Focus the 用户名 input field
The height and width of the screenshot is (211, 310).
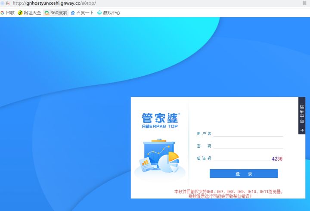[x=248, y=133]
